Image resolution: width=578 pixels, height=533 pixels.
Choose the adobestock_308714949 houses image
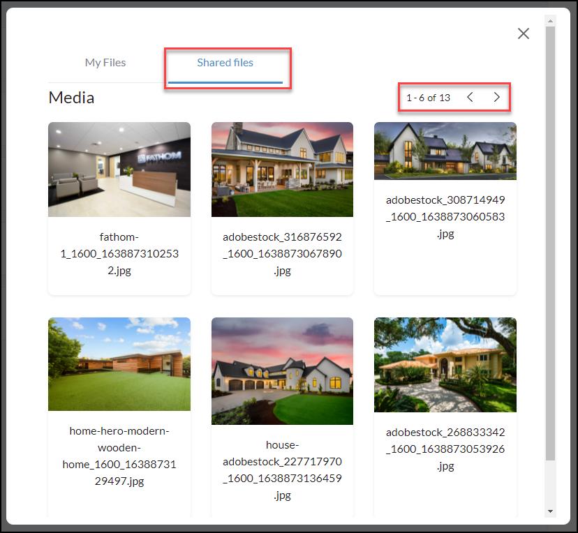445,151
